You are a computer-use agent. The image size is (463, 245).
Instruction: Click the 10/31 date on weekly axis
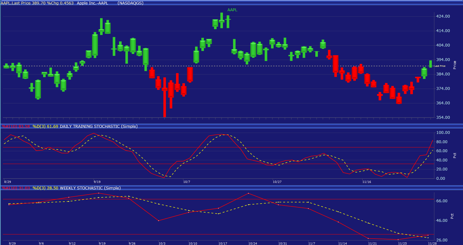282,243
